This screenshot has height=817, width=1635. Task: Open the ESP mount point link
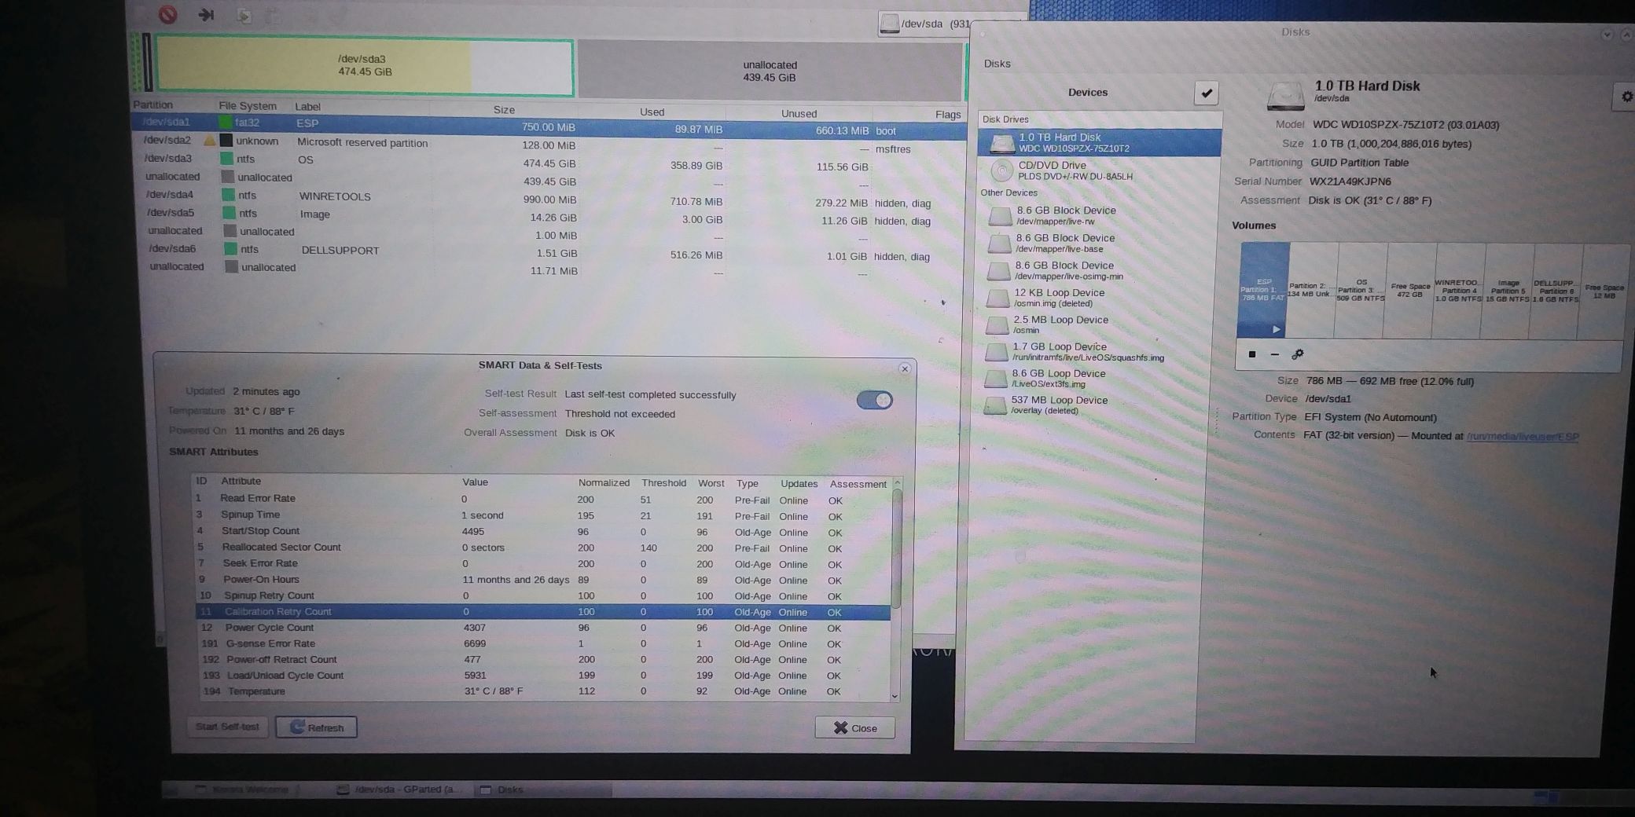[x=1522, y=437]
